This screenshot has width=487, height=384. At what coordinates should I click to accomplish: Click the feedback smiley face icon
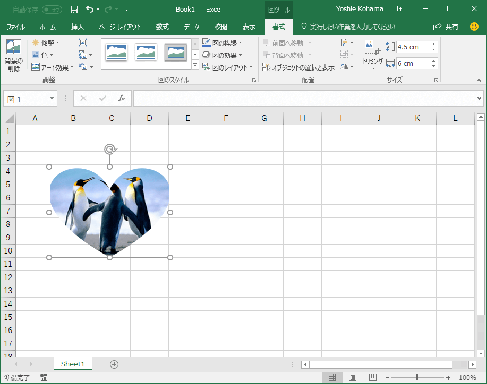(x=474, y=27)
